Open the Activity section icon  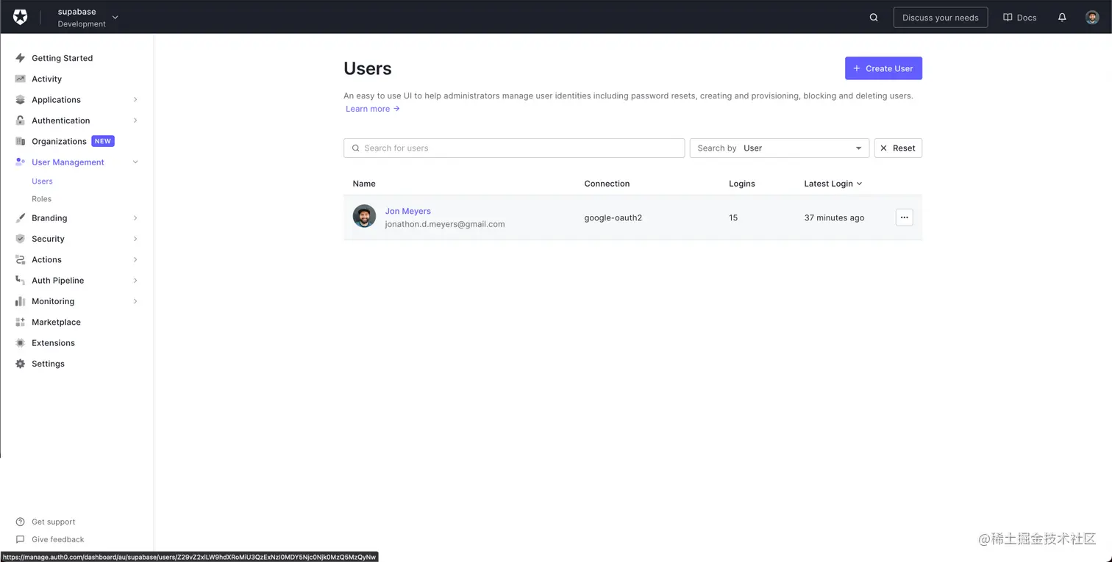[x=20, y=79]
